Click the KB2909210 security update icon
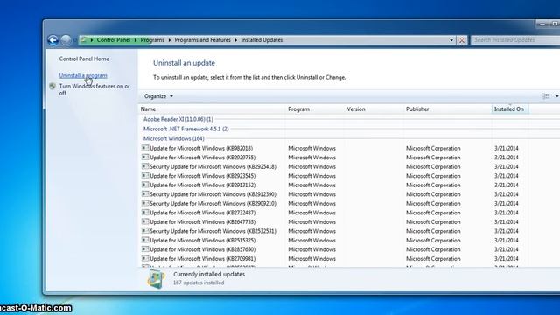This screenshot has height=315, width=560. (145, 203)
